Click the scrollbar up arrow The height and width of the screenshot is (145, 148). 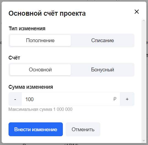[x=144, y=21]
